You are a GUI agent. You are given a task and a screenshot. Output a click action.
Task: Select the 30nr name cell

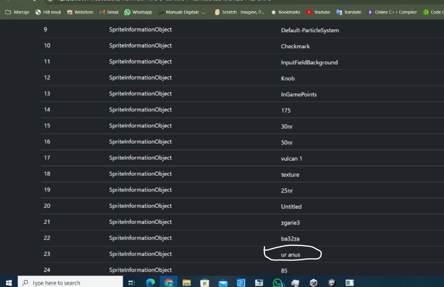[x=286, y=127]
